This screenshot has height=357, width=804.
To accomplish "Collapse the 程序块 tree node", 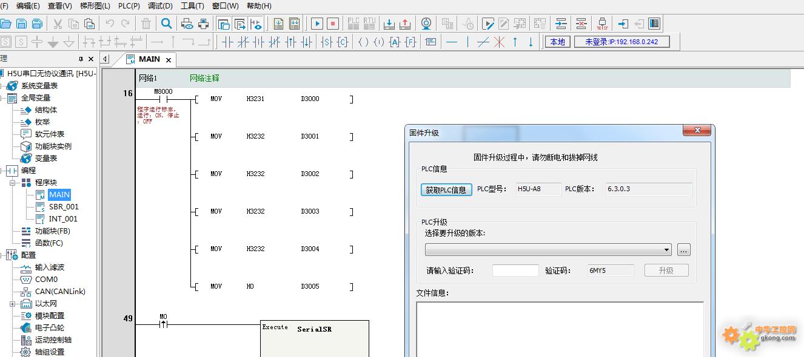I will click(x=13, y=183).
